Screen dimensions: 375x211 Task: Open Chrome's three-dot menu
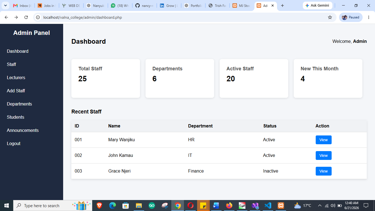click(x=369, y=17)
